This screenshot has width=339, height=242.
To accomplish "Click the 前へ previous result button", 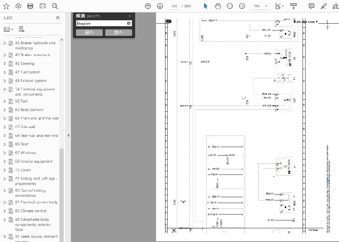I will [89, 32].
